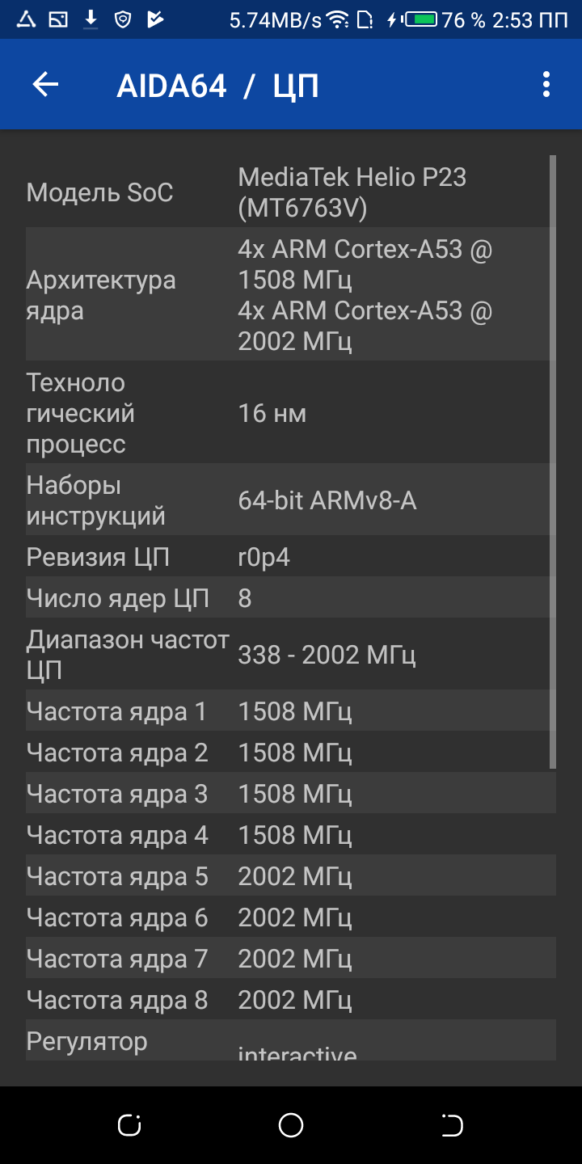582x1164 pixels.
Task: Tap the AIDA64 / ЦП title
Action: tap(217, 86)
